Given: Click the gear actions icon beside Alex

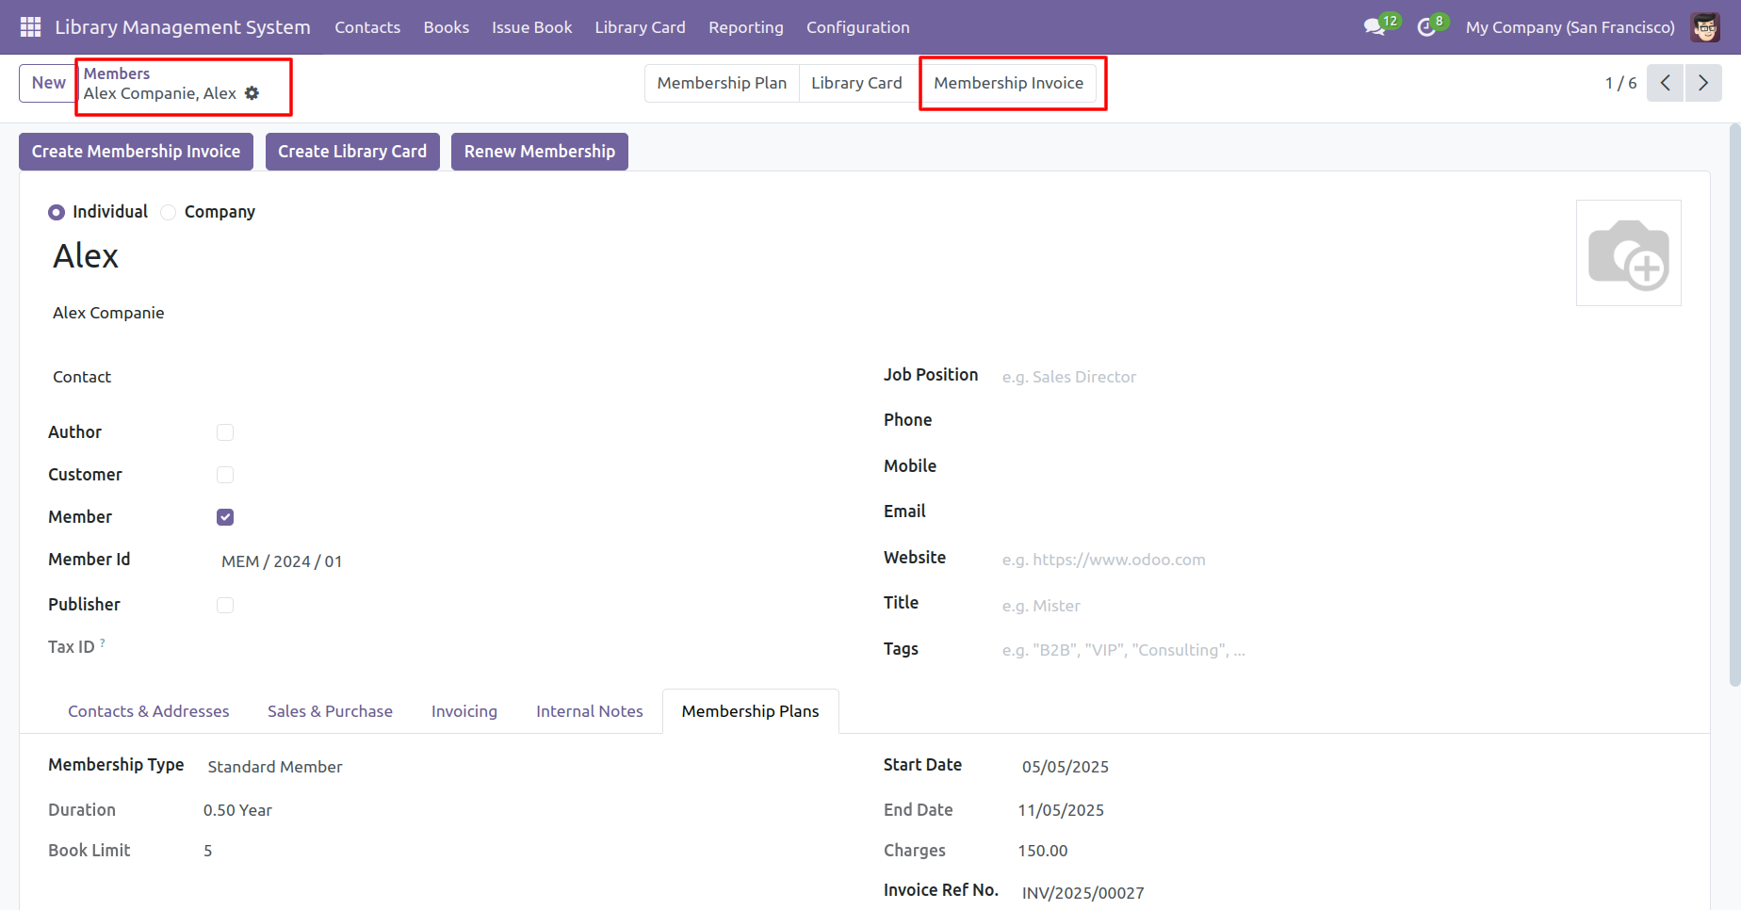Looking at the screenshot, I should (x=252, y=93).
